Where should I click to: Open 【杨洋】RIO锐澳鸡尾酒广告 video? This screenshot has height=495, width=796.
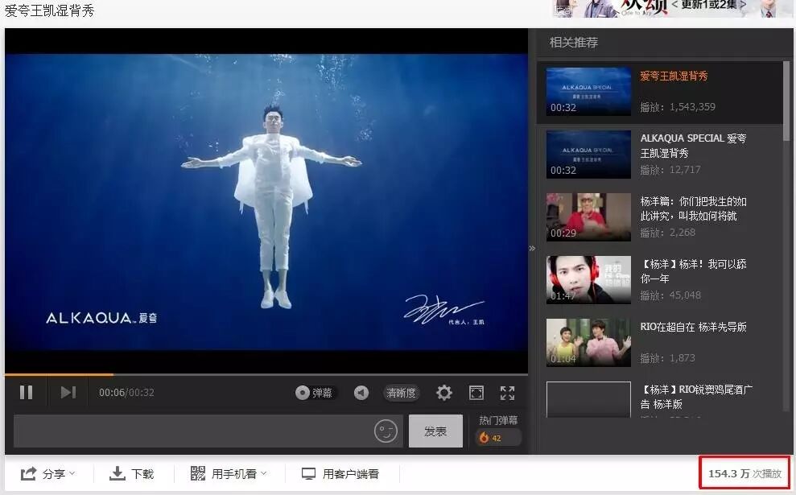[x=696, y=397]
